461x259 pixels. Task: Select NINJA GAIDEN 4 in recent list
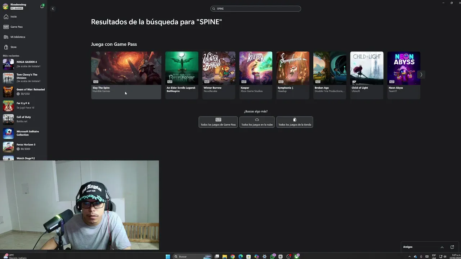pos(23,64)
